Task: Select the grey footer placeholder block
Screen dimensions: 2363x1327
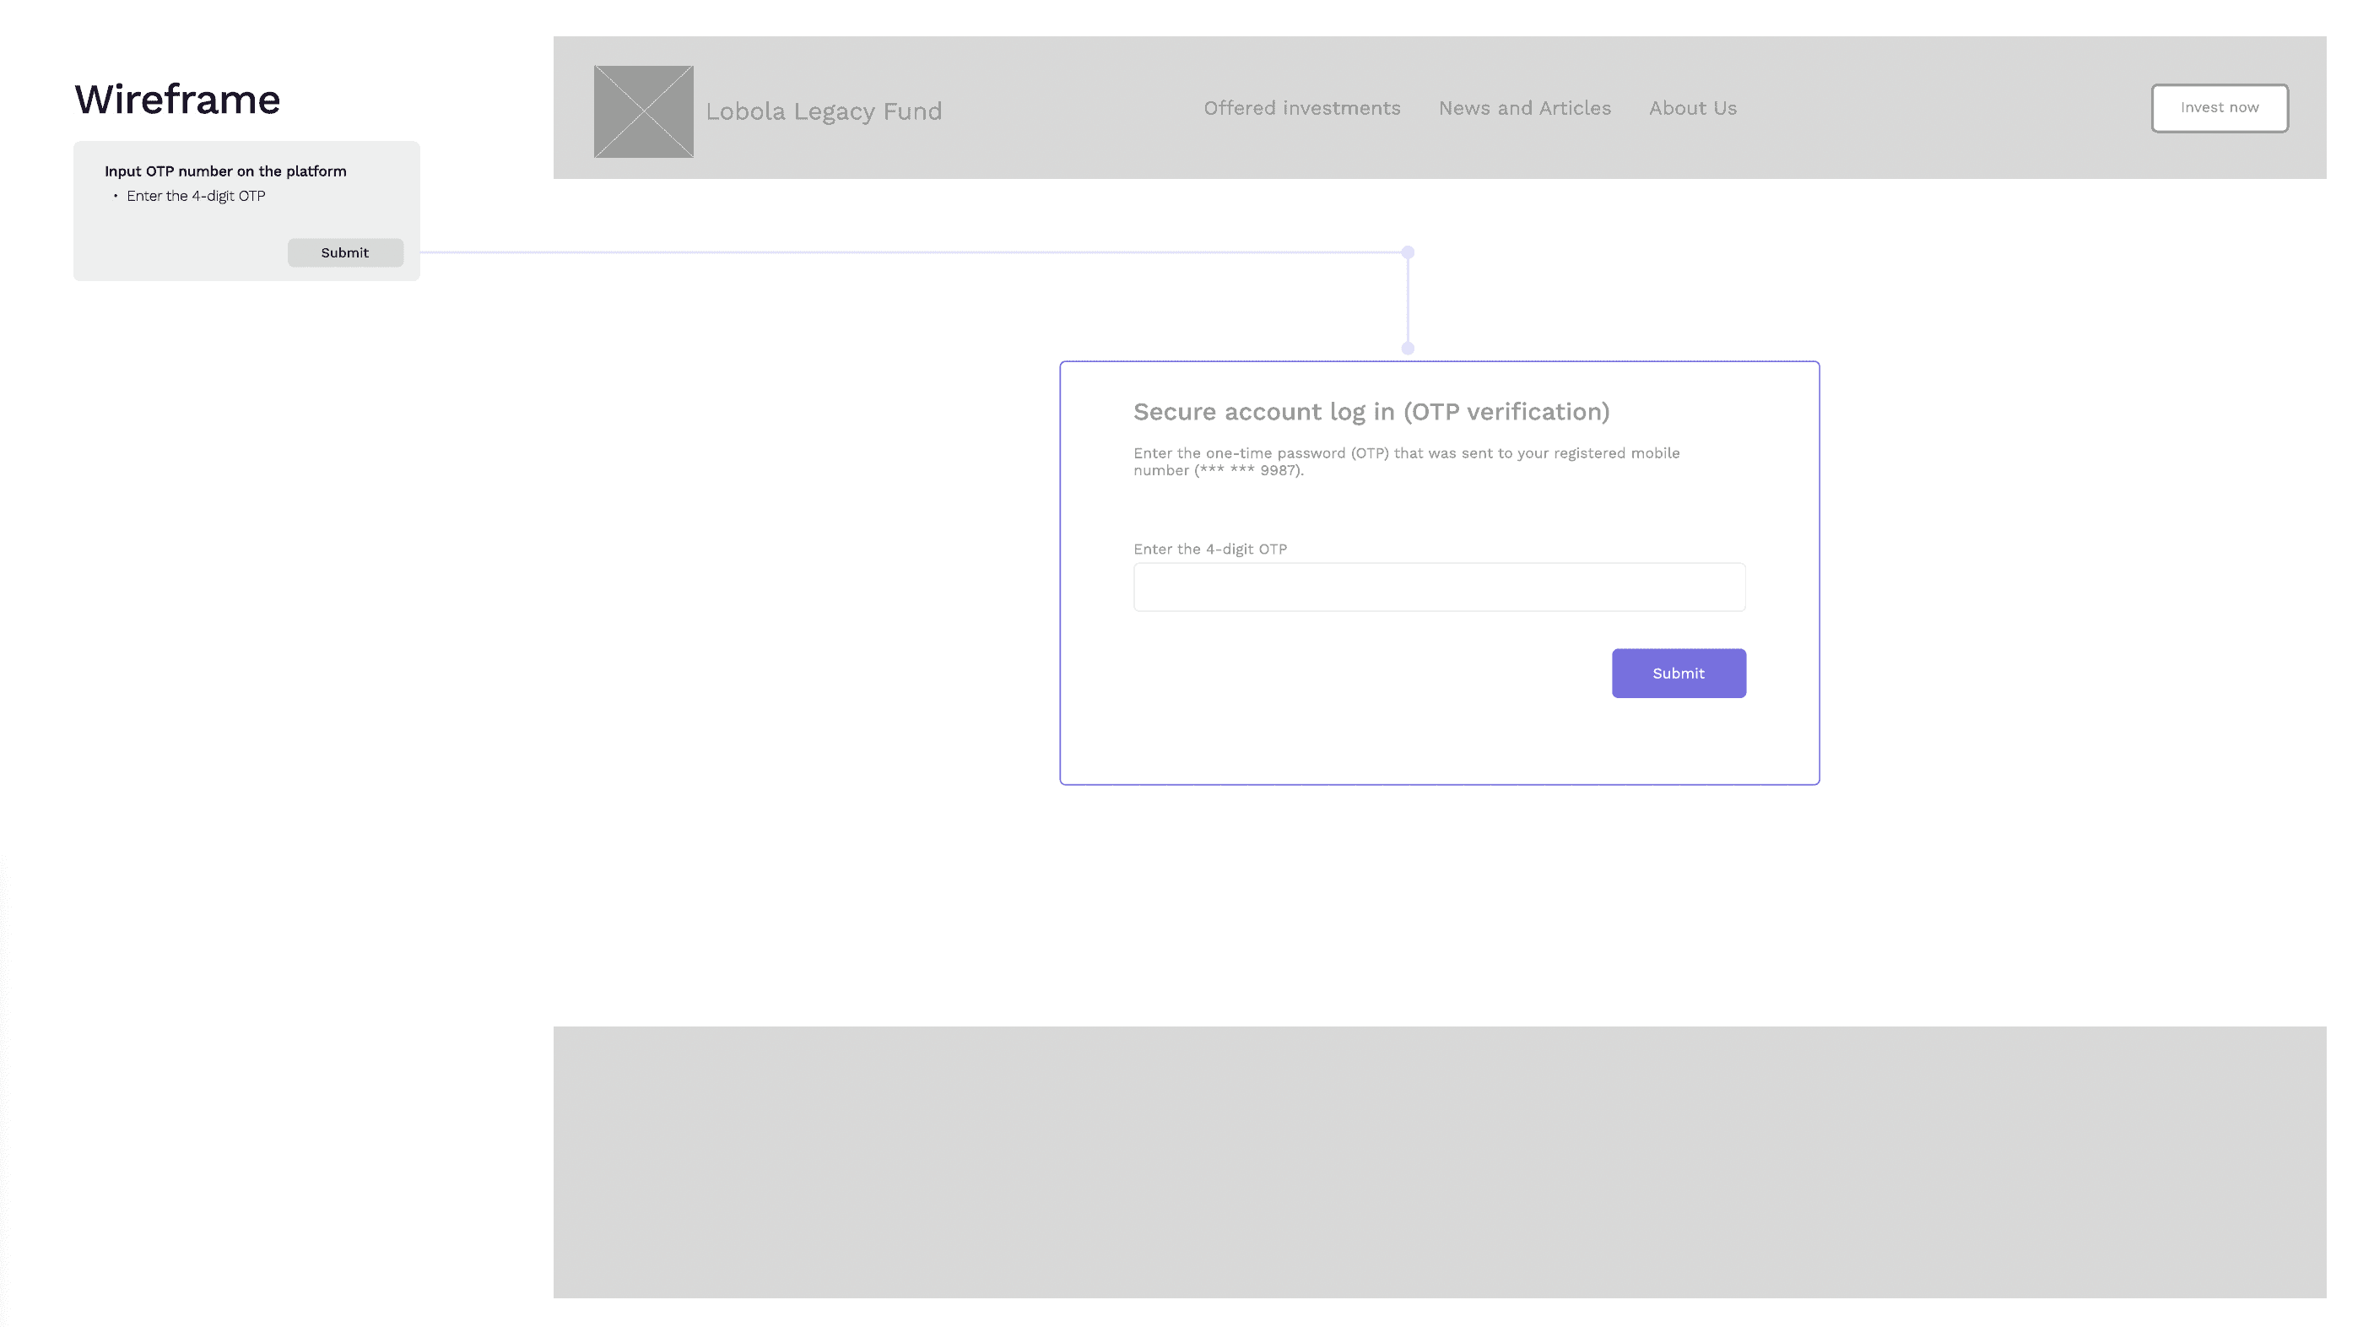Action: point(1438,1161)
